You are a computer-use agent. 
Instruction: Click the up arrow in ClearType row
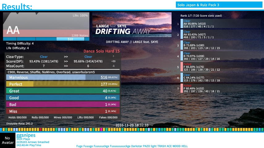[113, 57]
